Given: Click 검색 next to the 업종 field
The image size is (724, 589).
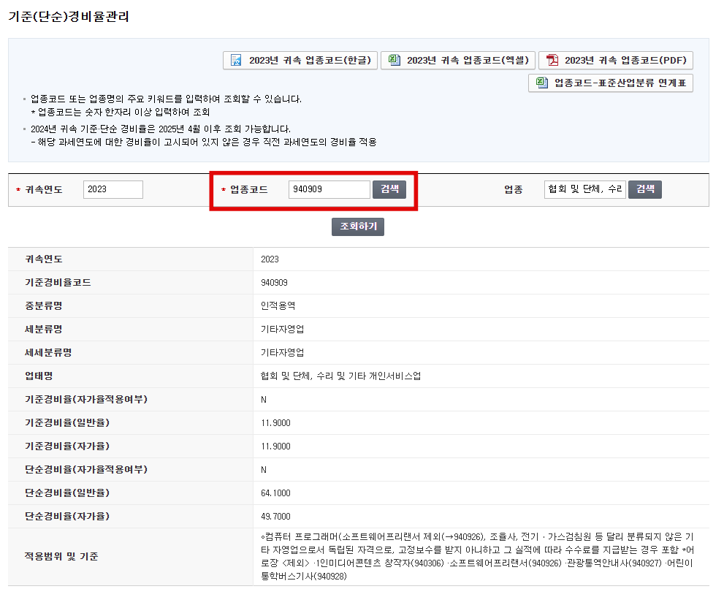Looking at the screenshot, I should 644,189.
